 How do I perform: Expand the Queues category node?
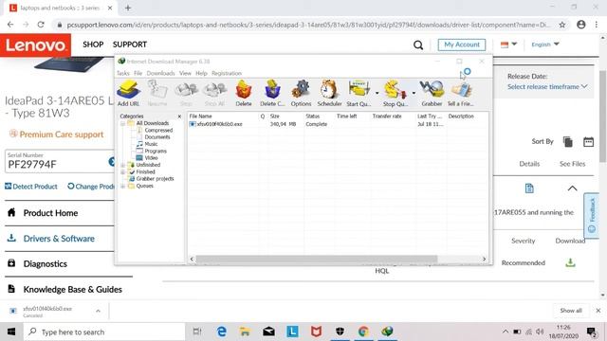(x=122, y=186)
